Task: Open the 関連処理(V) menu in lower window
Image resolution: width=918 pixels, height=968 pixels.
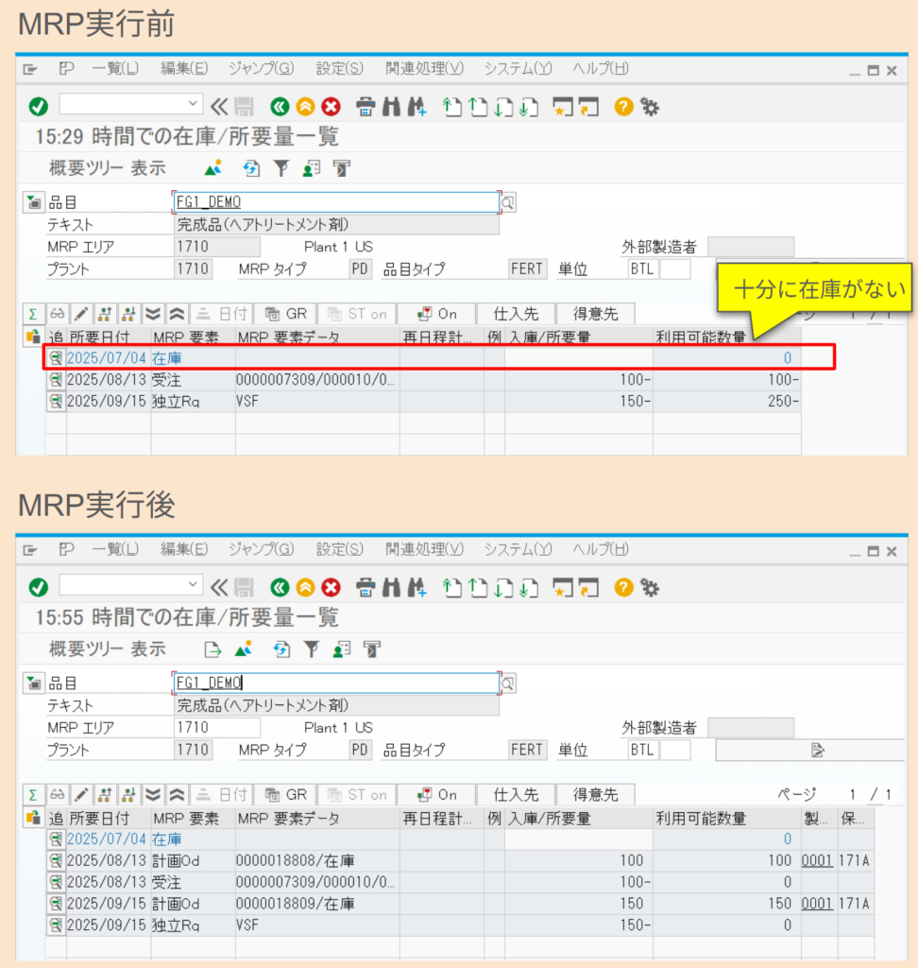Action: 424,549
